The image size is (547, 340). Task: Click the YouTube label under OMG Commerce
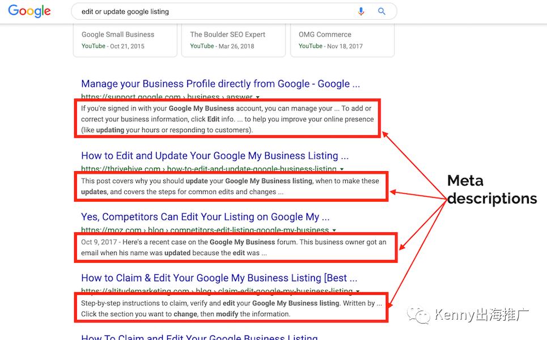310,46
